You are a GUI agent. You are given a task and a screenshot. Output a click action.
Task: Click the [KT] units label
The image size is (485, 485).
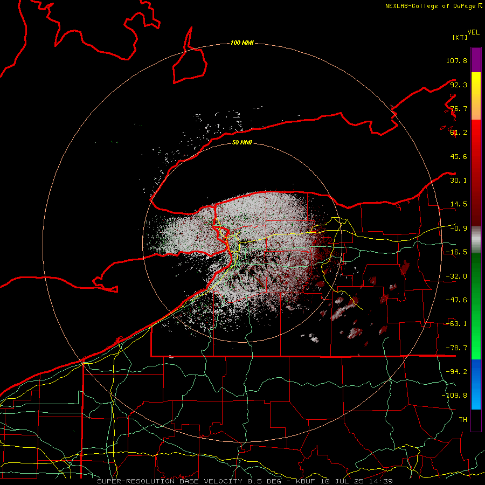point(460,37)
